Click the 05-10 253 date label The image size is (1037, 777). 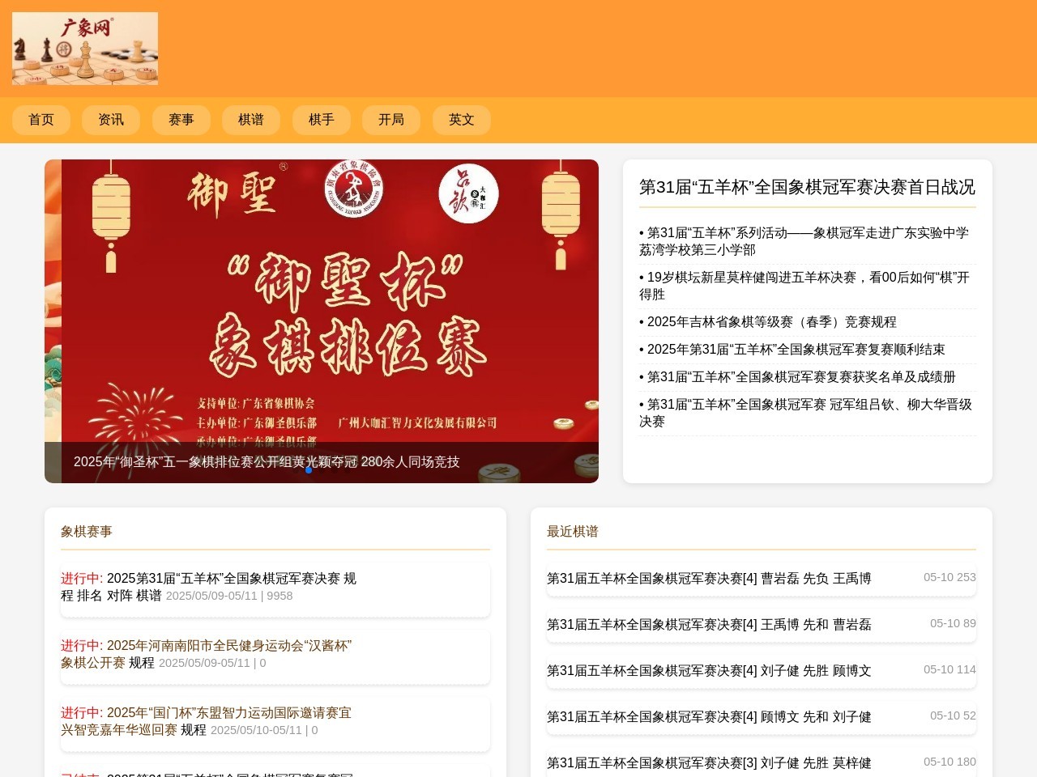point(950,577)
